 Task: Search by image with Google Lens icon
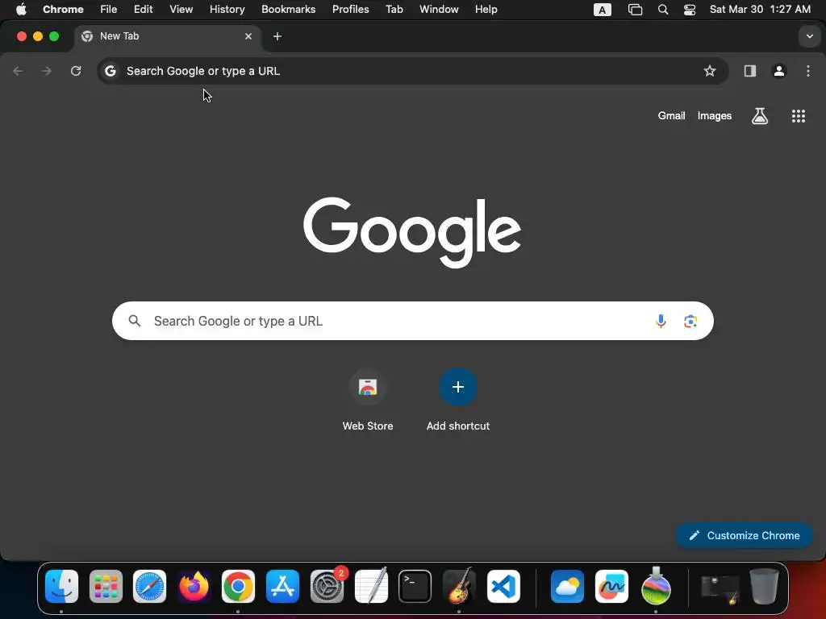pos(690,321)
